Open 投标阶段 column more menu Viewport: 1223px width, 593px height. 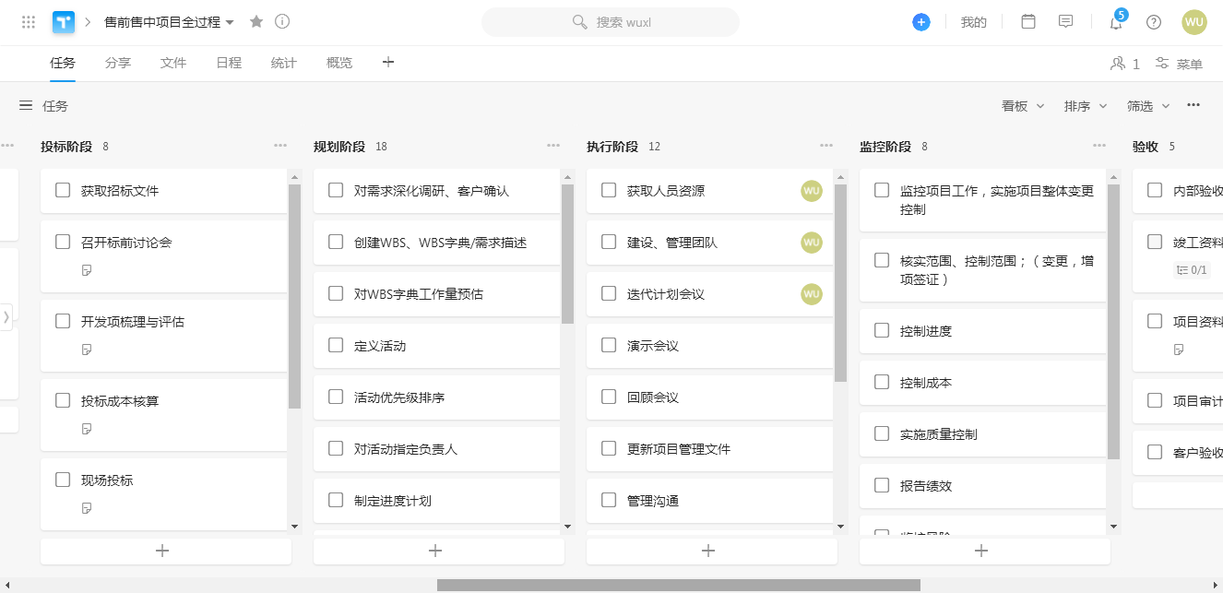coord(280,146)
